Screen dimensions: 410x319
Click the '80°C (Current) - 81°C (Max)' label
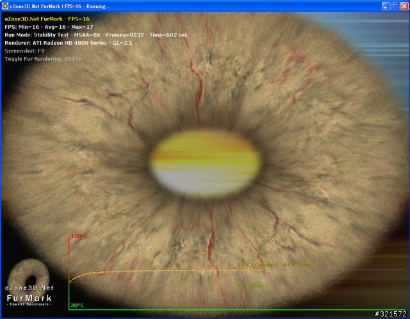point(275,265)
